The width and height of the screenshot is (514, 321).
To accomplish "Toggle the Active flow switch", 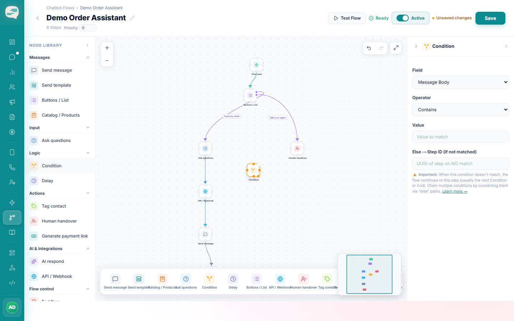I will [403, 18].
